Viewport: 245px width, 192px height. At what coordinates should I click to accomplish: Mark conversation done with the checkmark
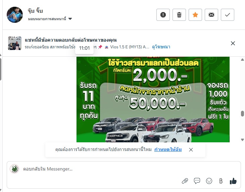pyautogui.click(x=227, y=15)
